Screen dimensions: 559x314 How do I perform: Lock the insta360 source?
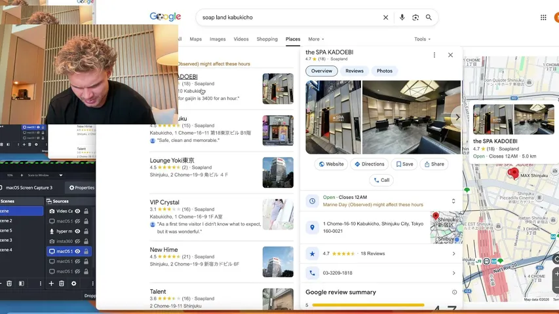(86, 241)
